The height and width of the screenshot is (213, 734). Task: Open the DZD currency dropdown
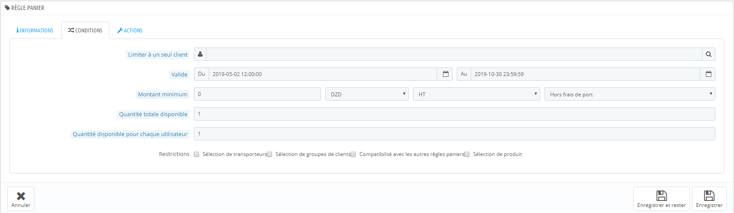367,94
